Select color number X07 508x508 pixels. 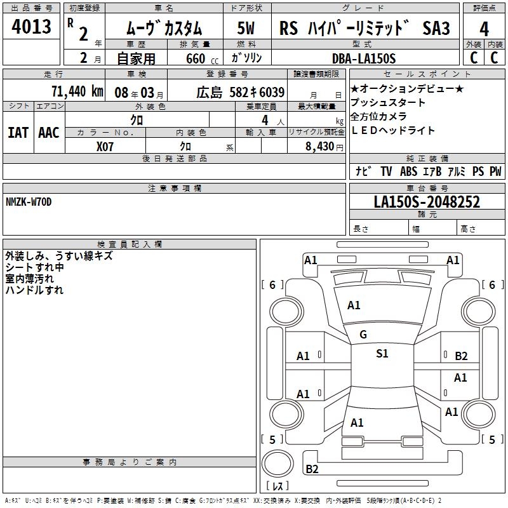click(x=105, y=147)
